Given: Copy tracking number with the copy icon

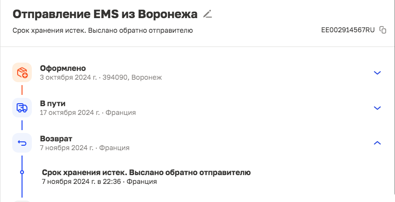Looking at the screenshot, I should coord(383,30).
